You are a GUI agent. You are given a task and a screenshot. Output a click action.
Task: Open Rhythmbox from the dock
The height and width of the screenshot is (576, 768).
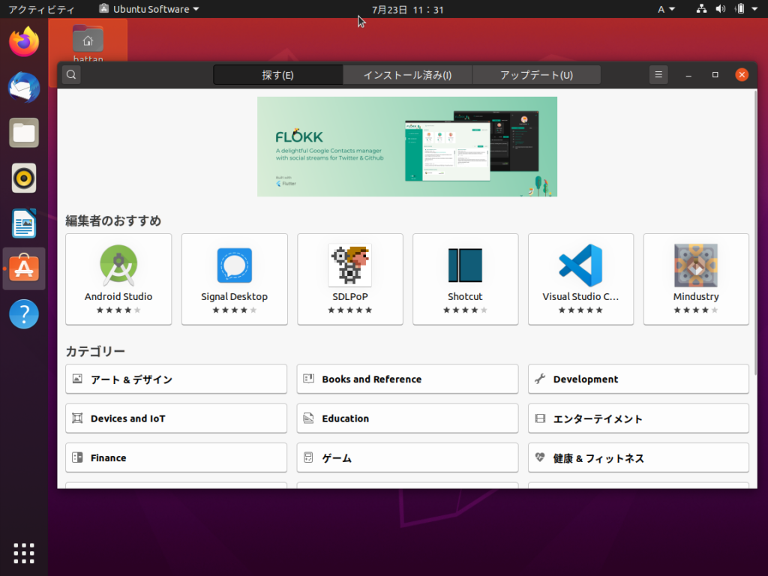[24, 178]
